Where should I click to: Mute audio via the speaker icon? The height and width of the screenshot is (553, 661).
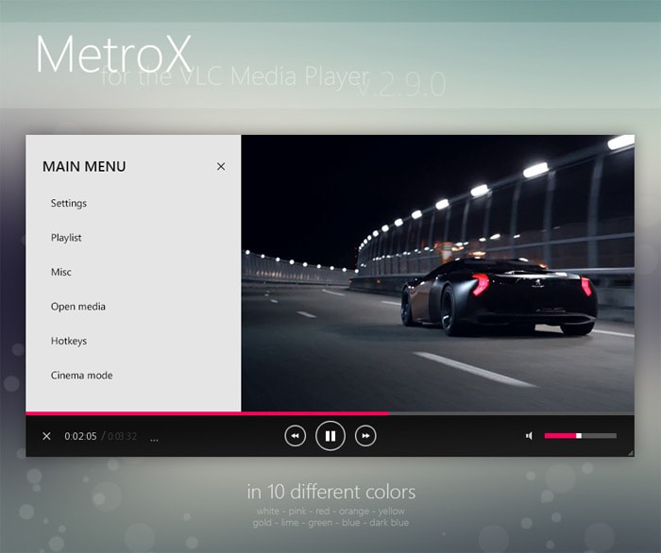tap(529, 436)
